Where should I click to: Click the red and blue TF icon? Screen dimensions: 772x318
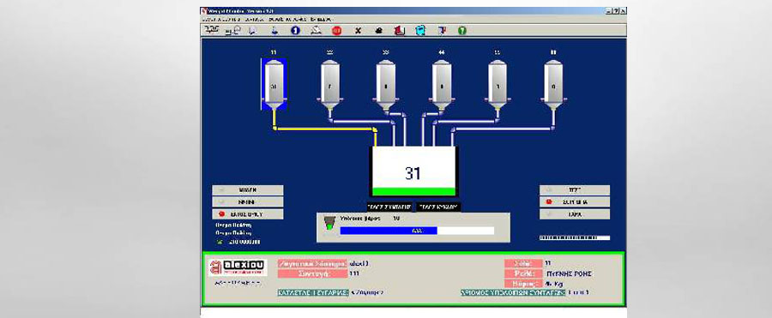[x=442, y=31]
